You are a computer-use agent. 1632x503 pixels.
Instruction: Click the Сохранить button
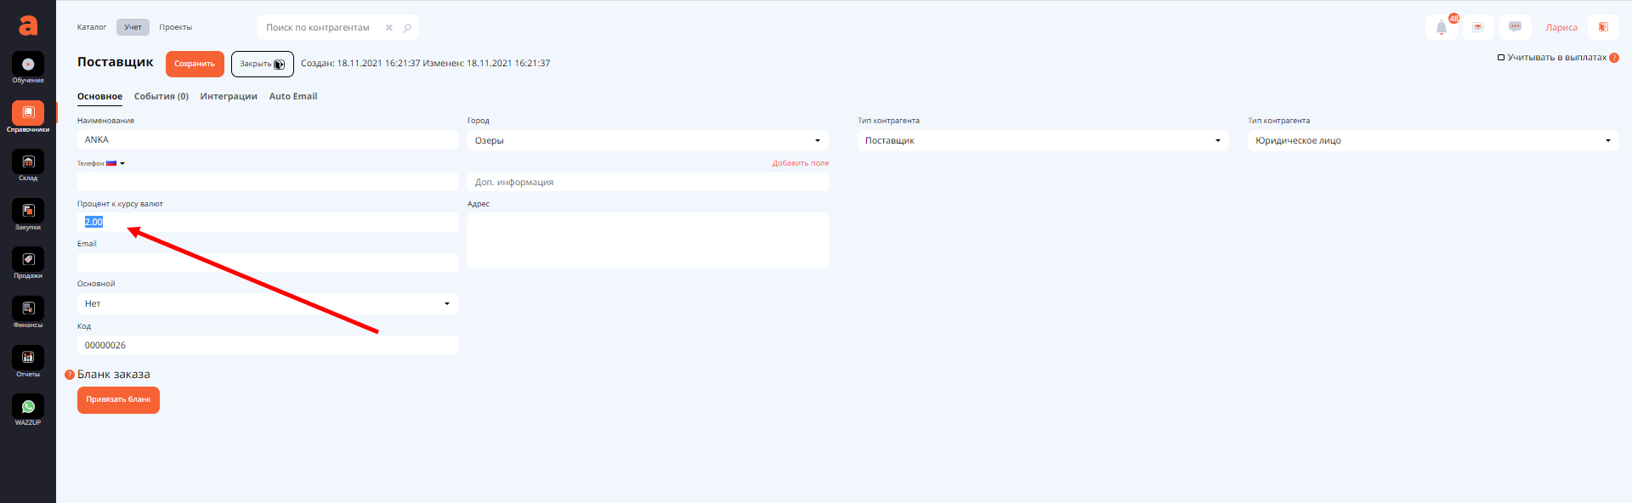pyautogui.click(x=195, y=64)
